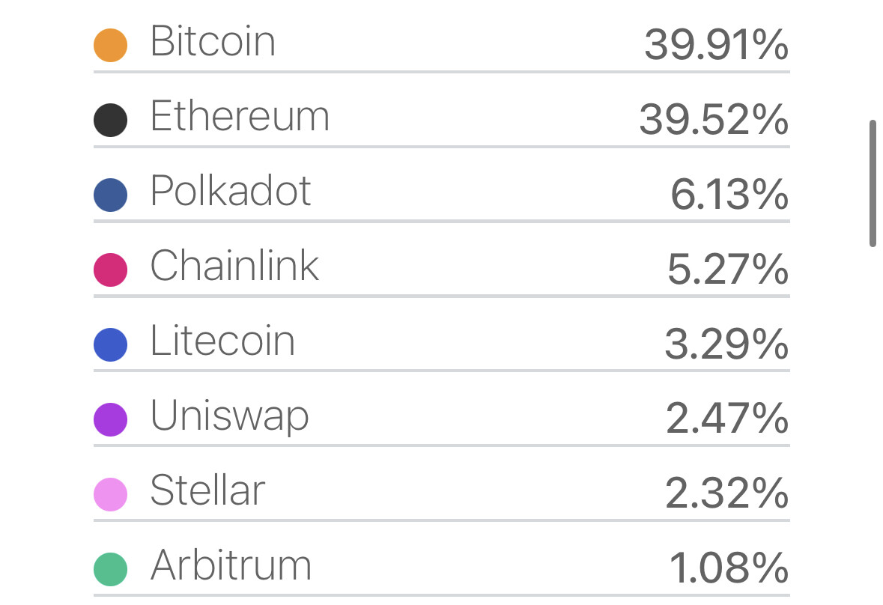This screenshot has width=883, height=605.
Task: Click the light pink Stellar dot
Action: (110, 494)
